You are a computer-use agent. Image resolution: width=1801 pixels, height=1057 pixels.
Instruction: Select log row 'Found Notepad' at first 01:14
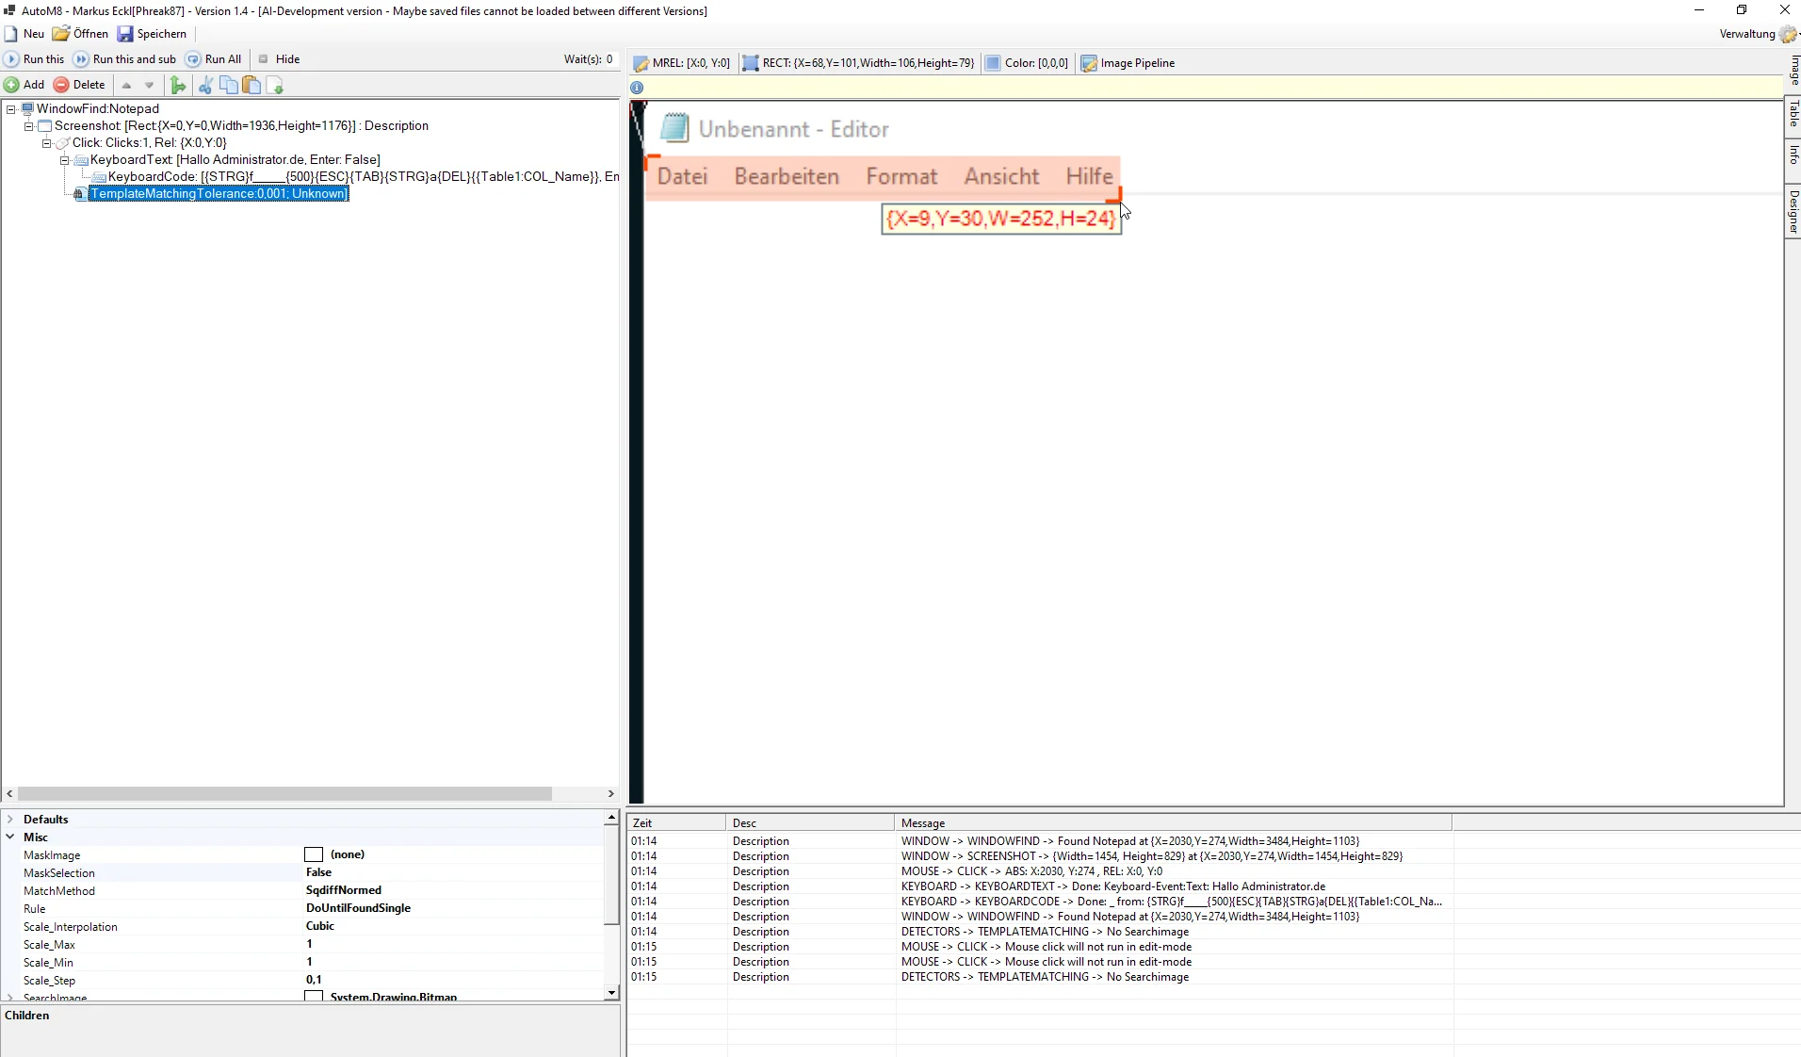coord(1041,841)
